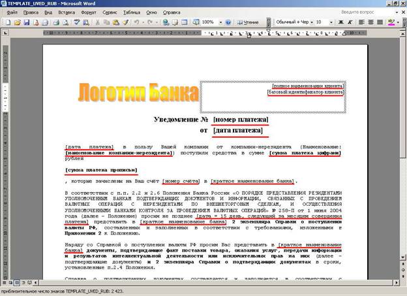Open the Таблица menu
The image size is (407, 296).
point(131,12)
